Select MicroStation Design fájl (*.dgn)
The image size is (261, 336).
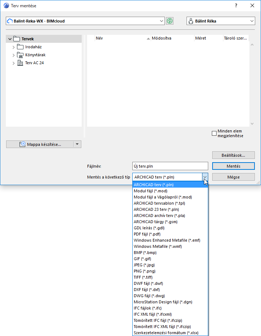pos(170,302)
